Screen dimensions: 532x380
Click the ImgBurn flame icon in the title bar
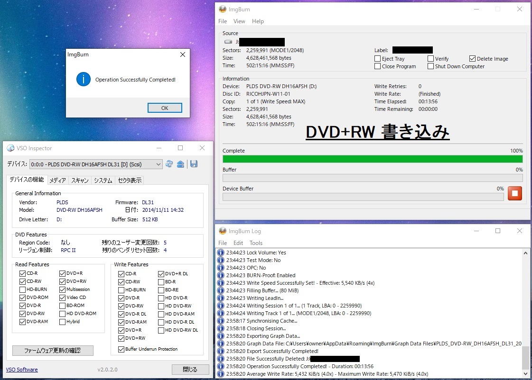click(x=222, y=9)
